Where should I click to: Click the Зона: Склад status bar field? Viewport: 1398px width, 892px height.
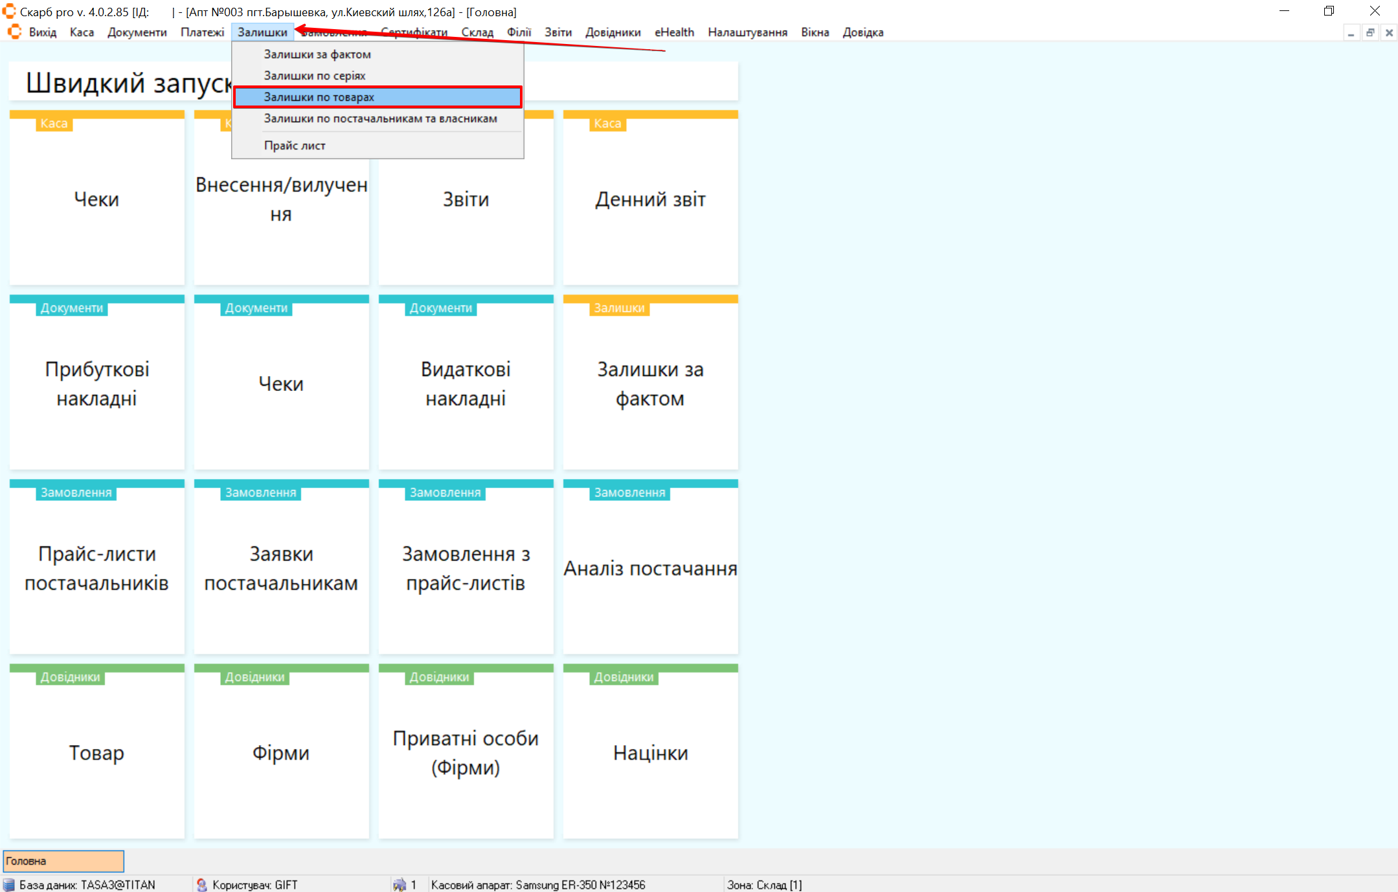click(764, 884)
